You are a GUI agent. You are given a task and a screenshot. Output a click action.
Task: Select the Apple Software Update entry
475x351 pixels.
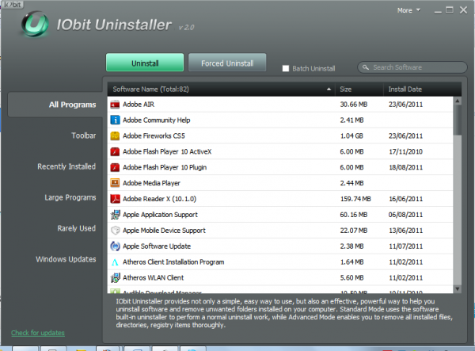(157, 246)
